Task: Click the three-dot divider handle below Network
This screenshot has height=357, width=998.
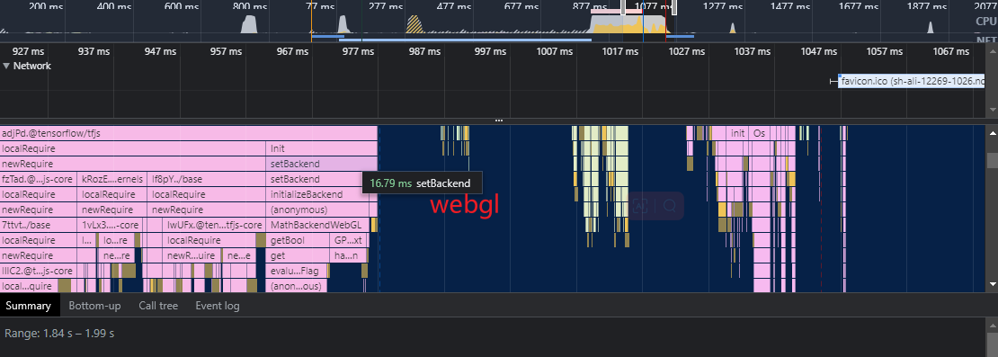Action: pyautogui.click(x=499, y=120)
